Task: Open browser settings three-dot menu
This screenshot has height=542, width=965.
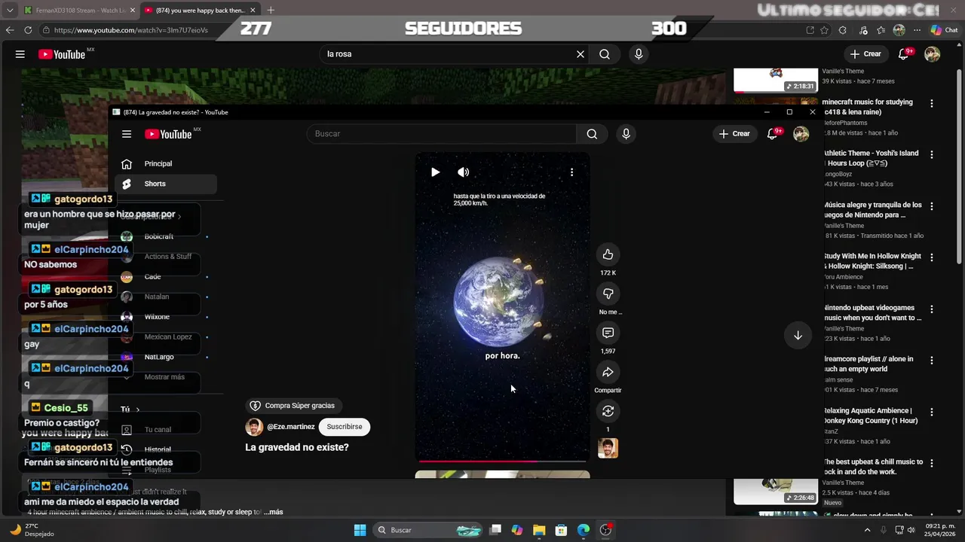Action: pyautogui.click(x=917, y=30)
